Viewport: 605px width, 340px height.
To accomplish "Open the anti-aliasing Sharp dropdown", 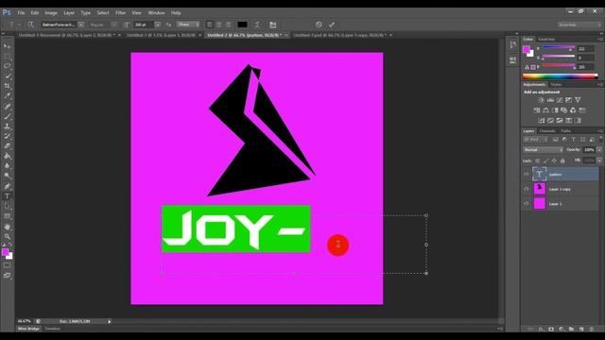I will click(188, 25).
